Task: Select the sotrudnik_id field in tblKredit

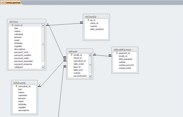Action: click(x=80, y=61)
